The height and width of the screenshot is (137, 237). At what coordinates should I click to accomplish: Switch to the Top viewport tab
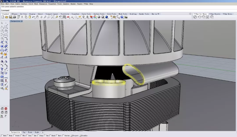24,132
